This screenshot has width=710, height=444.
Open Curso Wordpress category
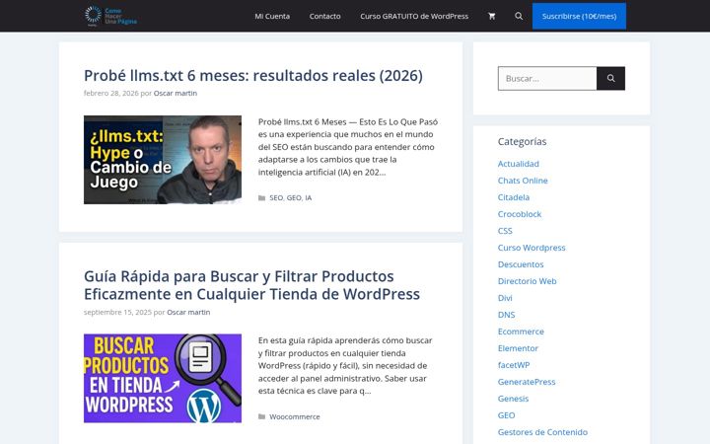click(532, 248)
